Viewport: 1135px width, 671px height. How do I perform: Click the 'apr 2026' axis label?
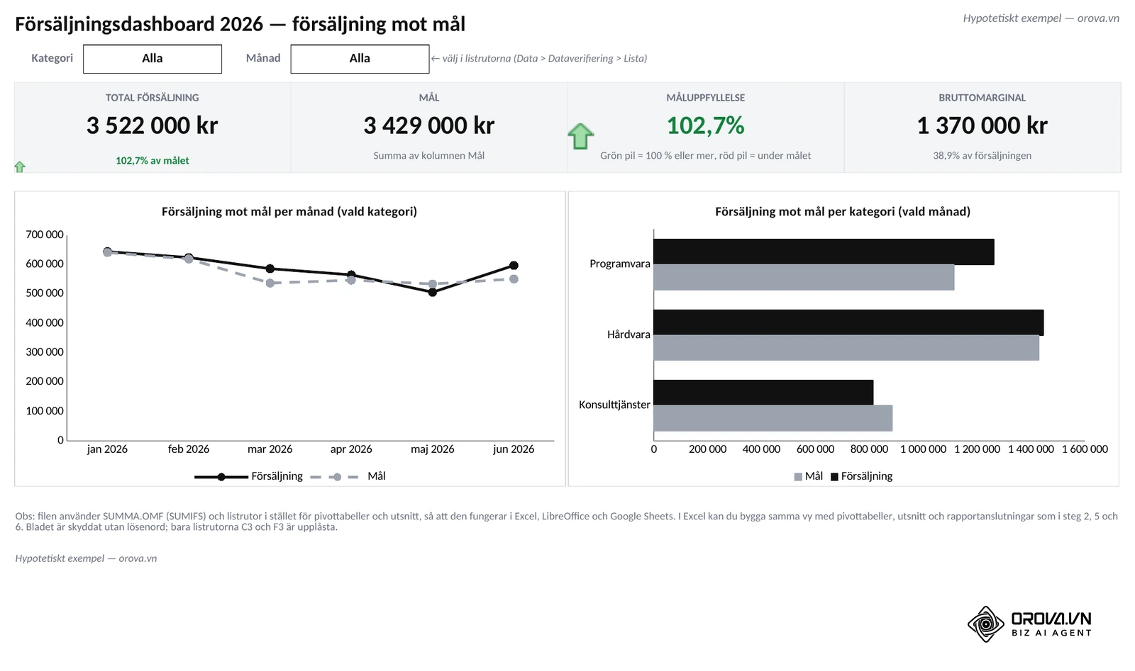(351, 449)
